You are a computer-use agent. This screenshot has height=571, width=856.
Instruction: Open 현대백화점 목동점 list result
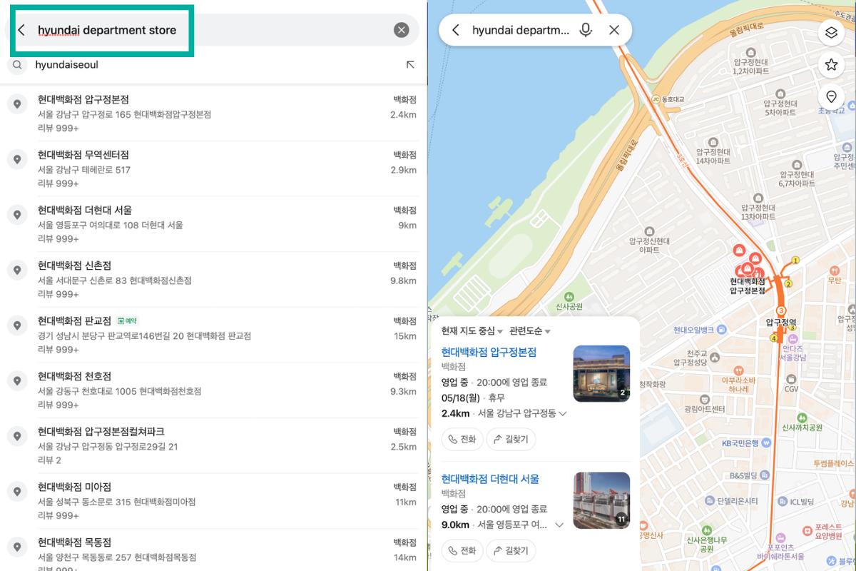point(213,550)
